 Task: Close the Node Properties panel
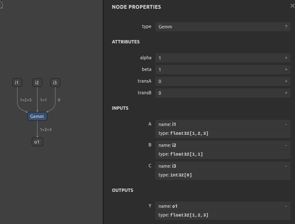292,6
